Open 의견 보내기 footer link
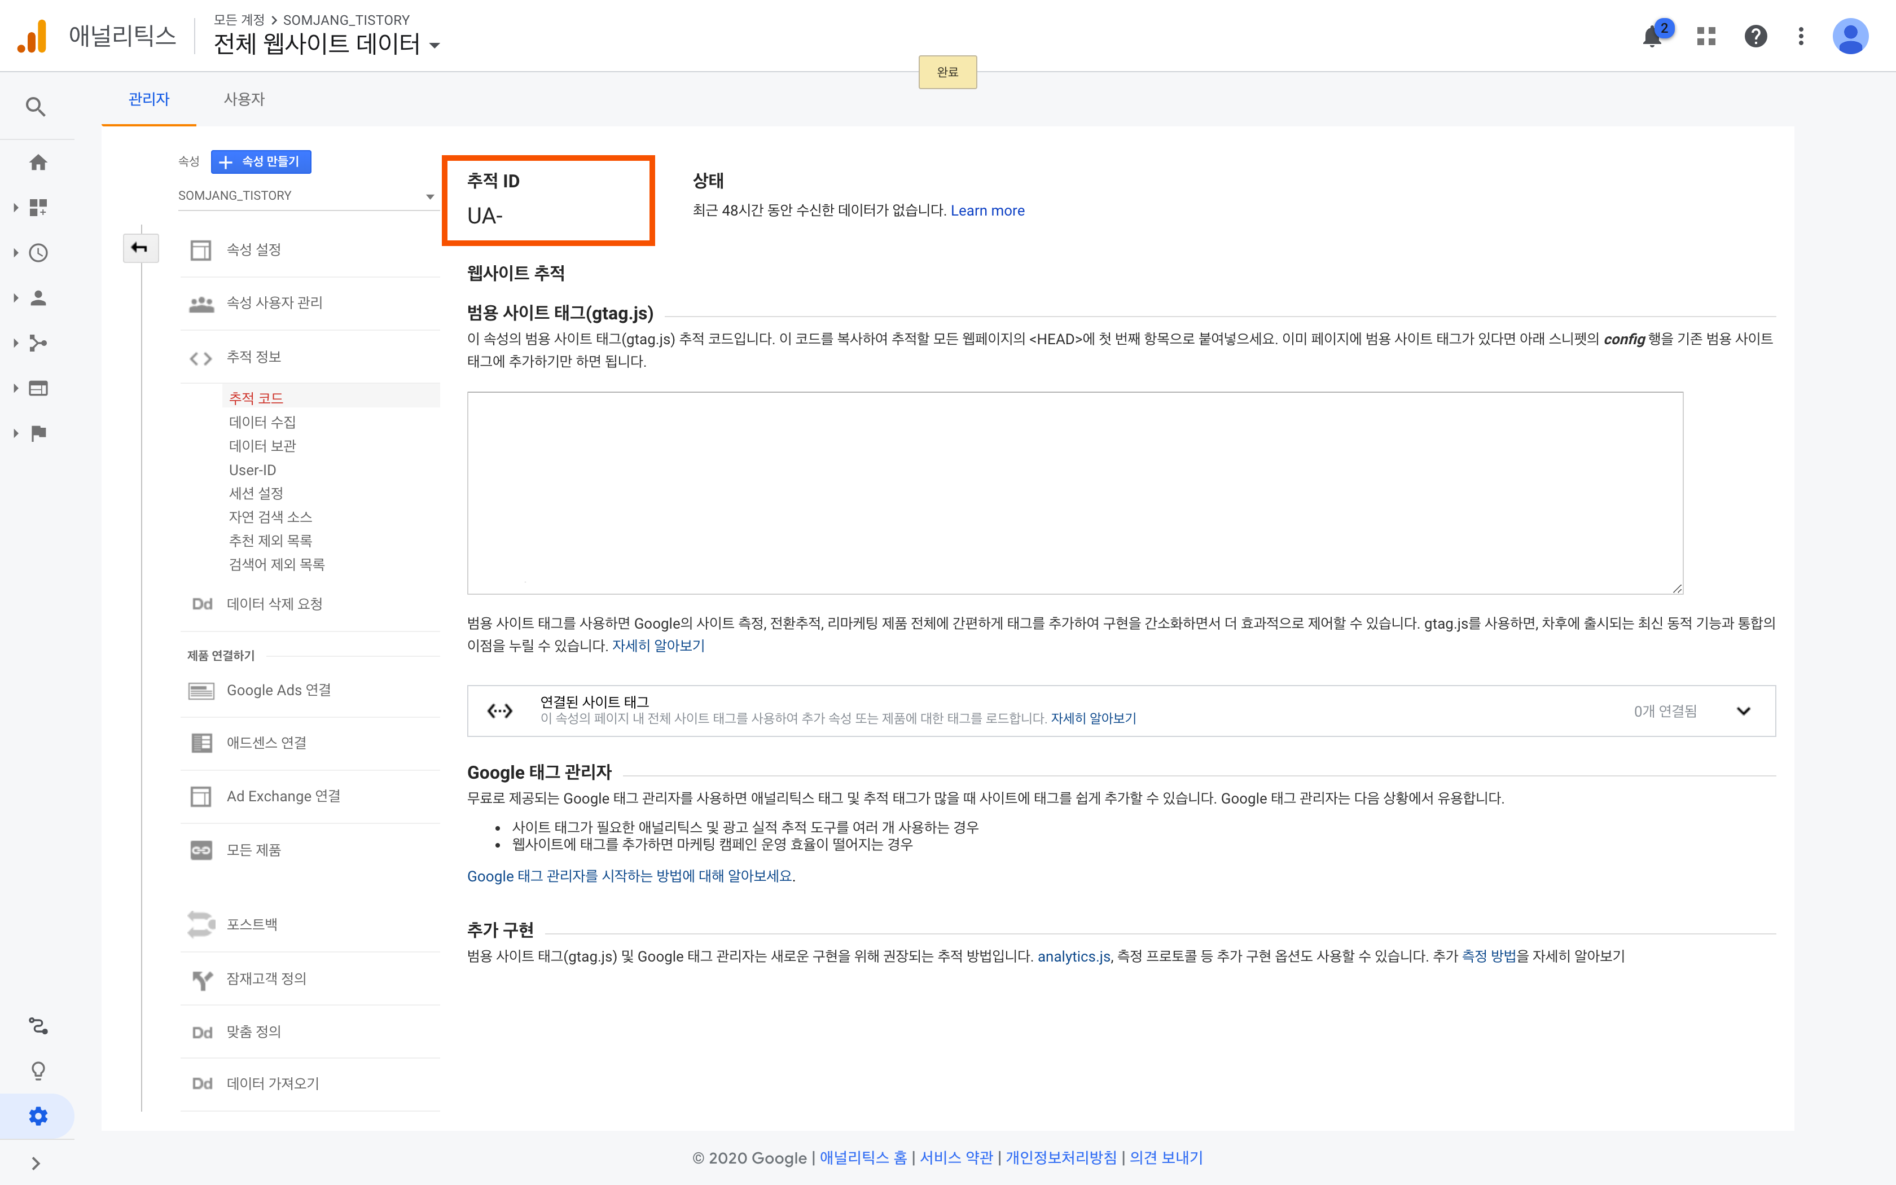Image resolution: width=1896 pixels, height=1185 pixels. (1166, 1157)
